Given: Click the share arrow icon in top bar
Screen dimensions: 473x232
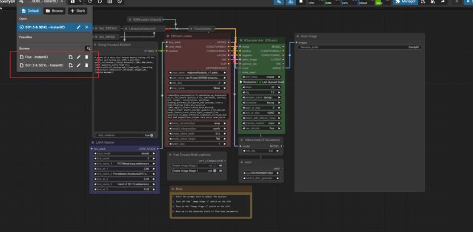Looking at the screenshot, I should (x=443, y=2).
